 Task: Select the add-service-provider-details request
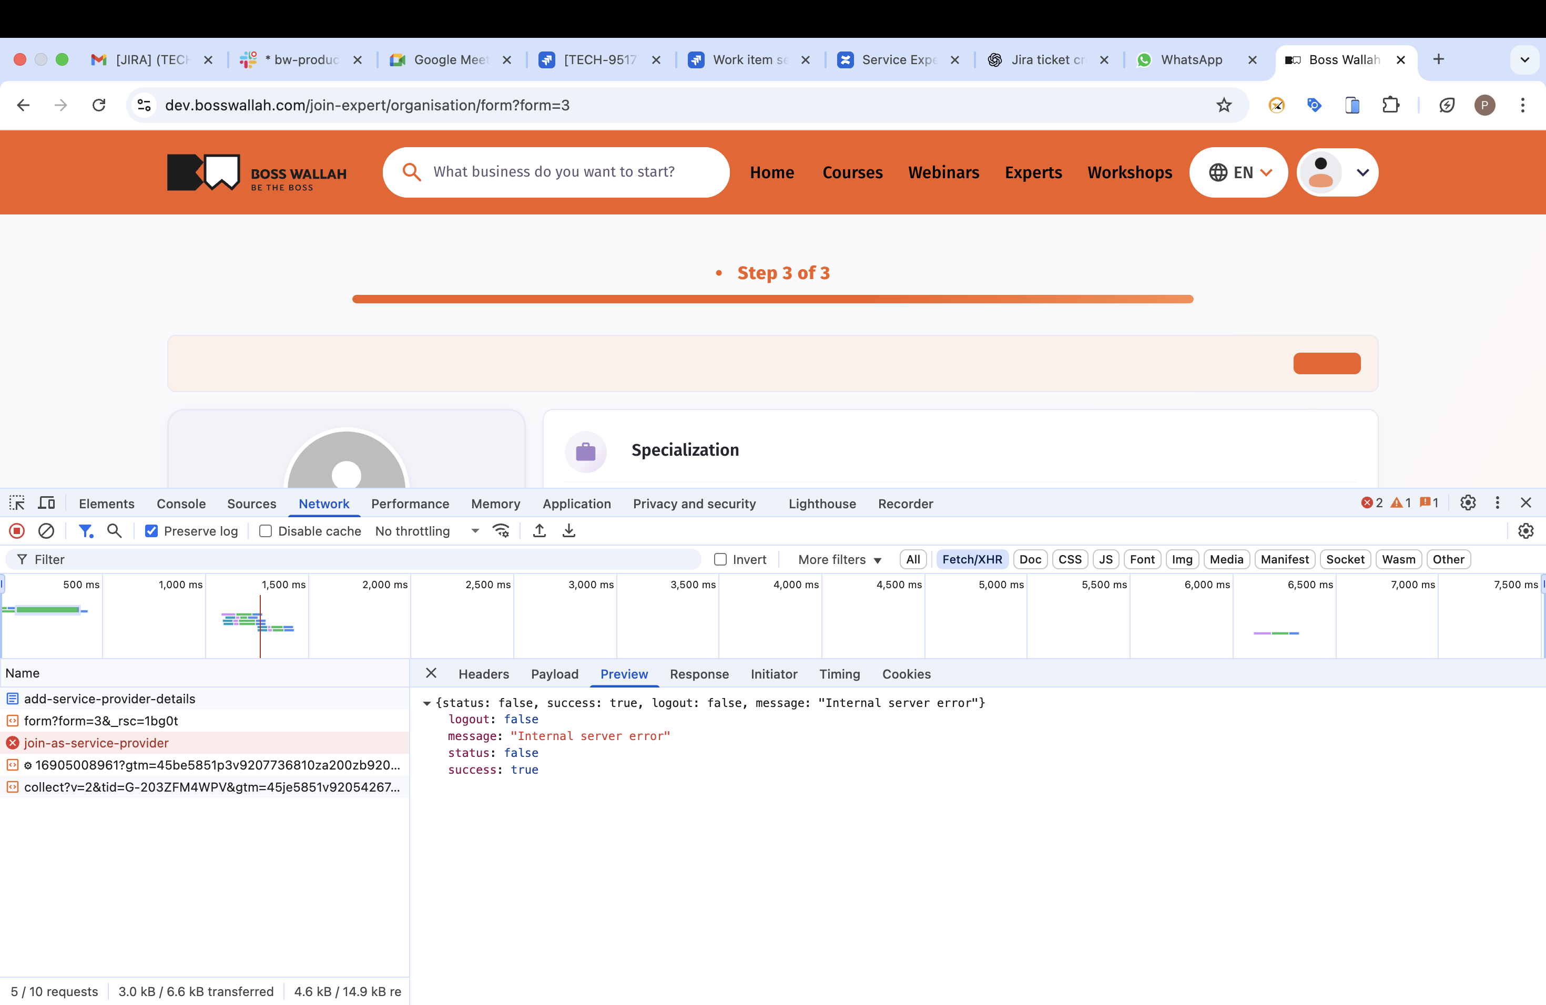click(205, 699)
